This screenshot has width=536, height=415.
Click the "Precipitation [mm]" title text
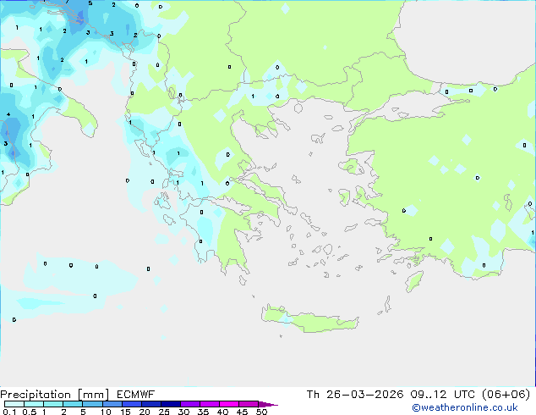pos(54,395)
